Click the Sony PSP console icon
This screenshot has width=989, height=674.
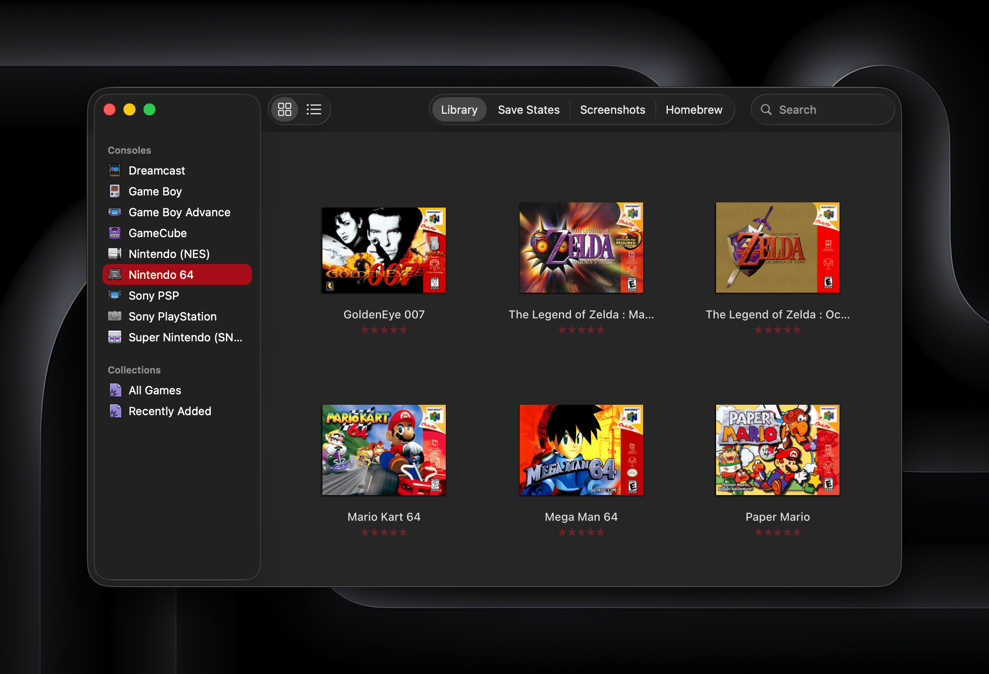coord(115,295)
